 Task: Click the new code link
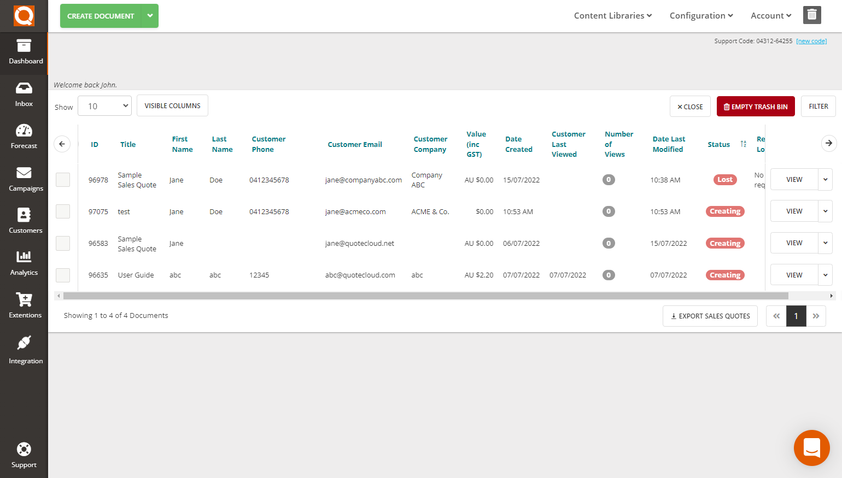811,40
